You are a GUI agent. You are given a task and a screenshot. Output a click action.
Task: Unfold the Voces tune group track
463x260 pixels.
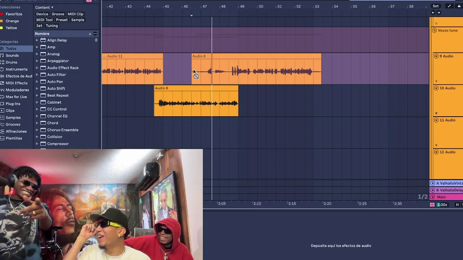[x=434, y=30]
